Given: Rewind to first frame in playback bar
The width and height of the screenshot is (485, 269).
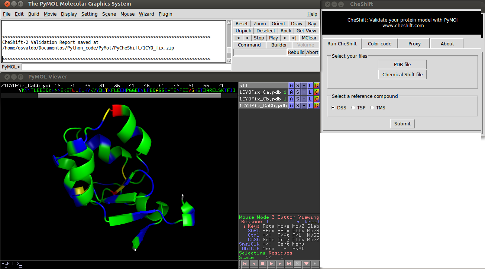Looking at the screenshot, I should coord(245,264).
